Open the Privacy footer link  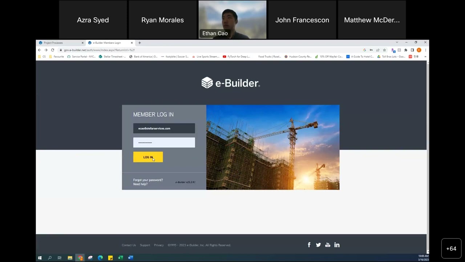pos(159,245)
